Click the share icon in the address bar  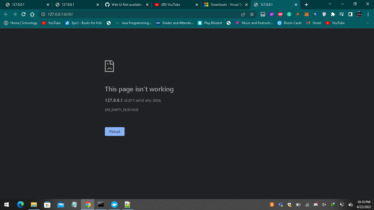pyautogui.click(x=243, y=14)
